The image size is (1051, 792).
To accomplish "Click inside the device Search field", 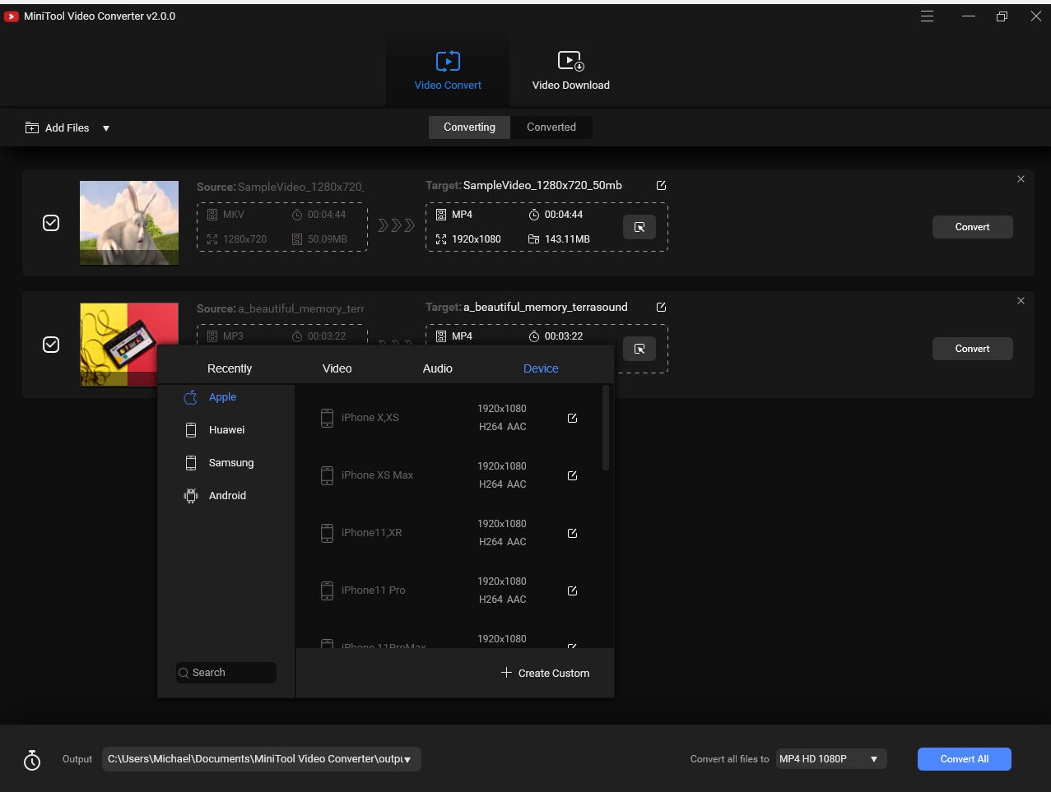I will point(226,672).
